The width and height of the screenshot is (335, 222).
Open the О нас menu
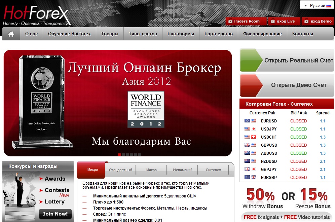pos(31,34)
